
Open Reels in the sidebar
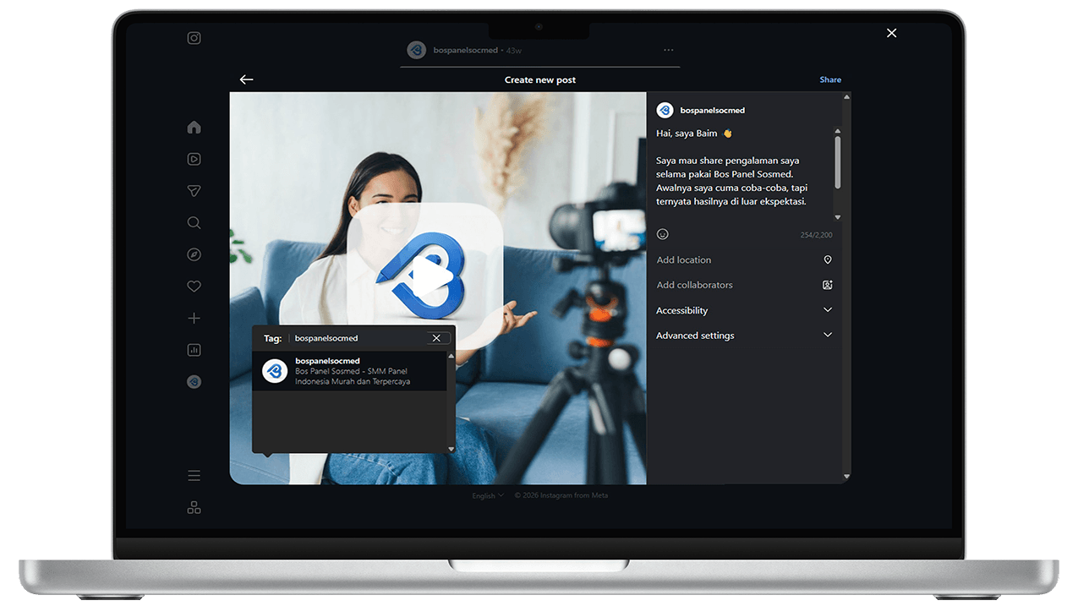194,159
